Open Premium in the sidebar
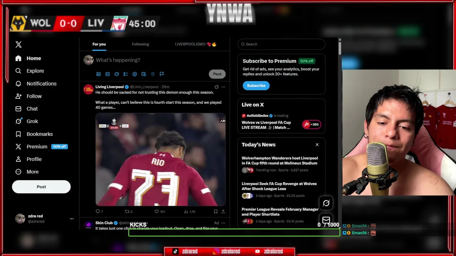 coord(31,146)
